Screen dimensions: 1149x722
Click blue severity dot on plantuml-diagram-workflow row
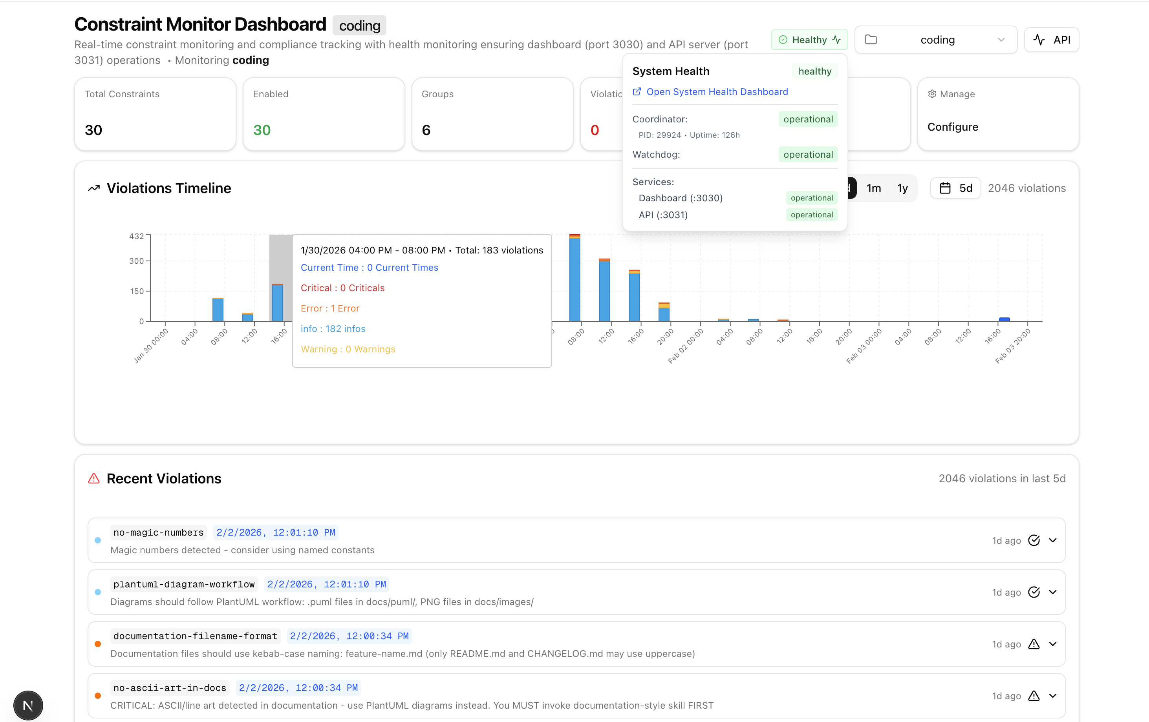pos(98,592)
